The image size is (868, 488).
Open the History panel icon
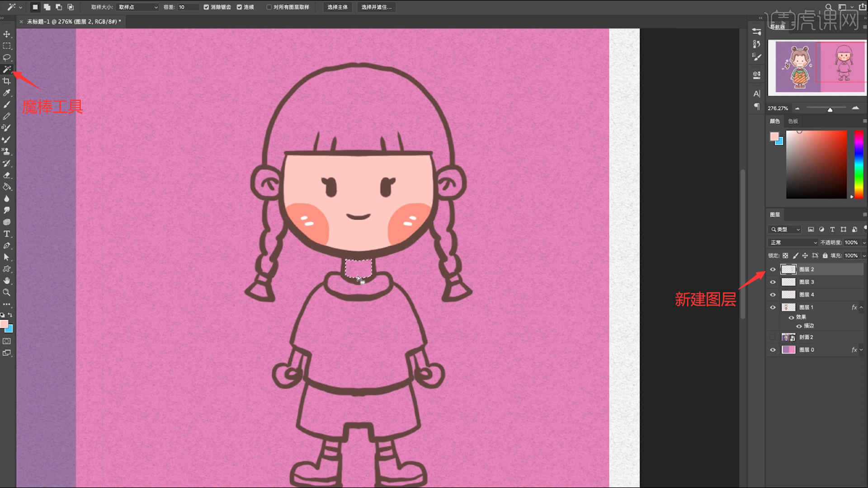pyautogui.click(x=757, y=44)
